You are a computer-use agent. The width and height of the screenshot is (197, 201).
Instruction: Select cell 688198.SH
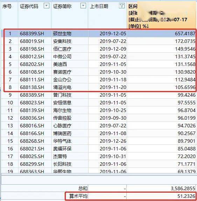pyautogui.click(x=32, y=49)
